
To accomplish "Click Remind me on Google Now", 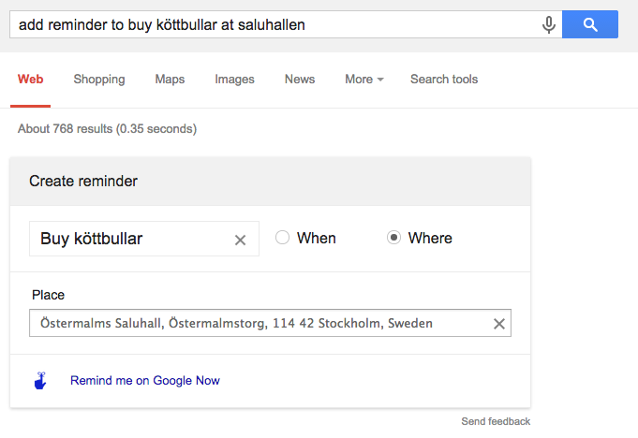I will pos(145,381).
